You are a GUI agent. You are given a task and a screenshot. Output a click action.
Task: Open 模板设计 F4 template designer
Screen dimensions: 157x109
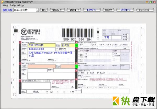57,10
